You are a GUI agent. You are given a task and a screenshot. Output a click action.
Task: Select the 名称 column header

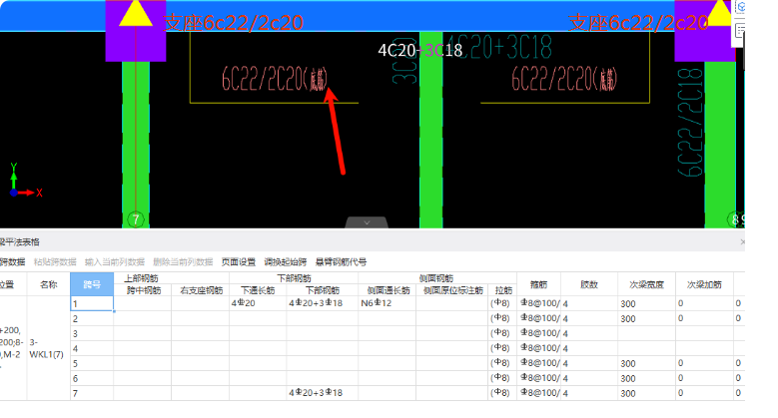(49, 284)
